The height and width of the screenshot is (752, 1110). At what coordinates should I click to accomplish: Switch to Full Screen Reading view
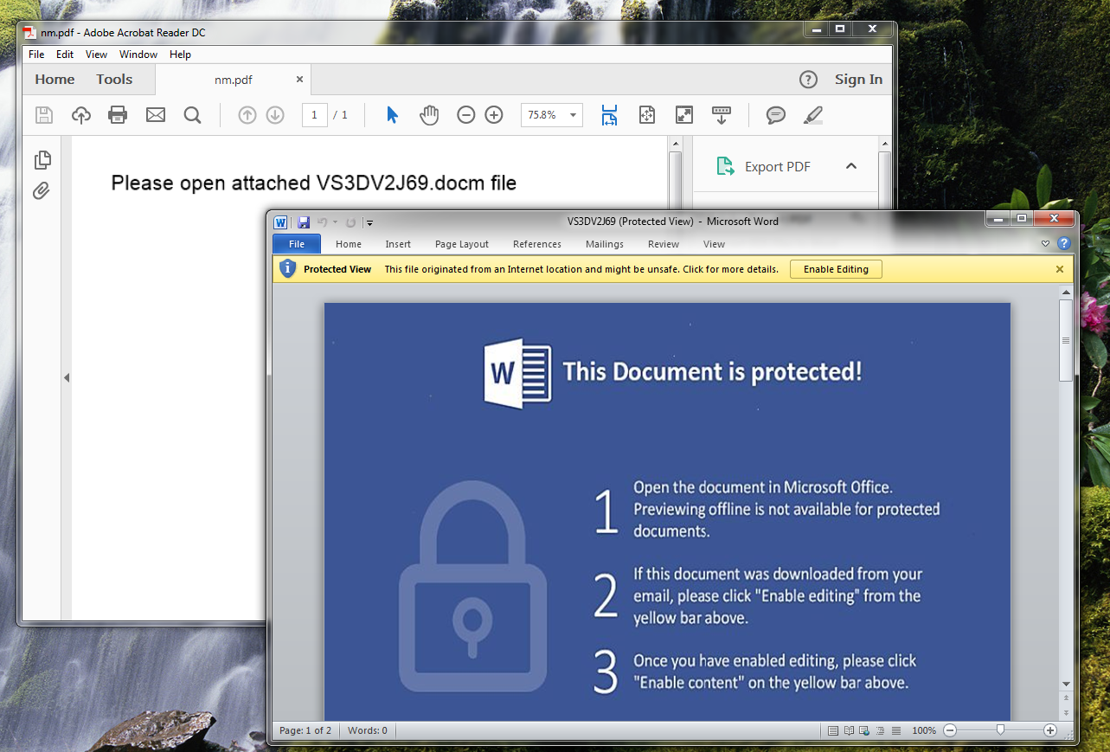click(x=849, y=731)
